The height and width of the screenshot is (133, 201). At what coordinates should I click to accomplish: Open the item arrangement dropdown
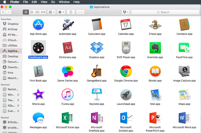point(52,12)
